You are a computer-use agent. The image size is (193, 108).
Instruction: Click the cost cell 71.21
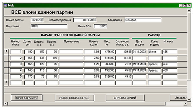coord(123,64)
